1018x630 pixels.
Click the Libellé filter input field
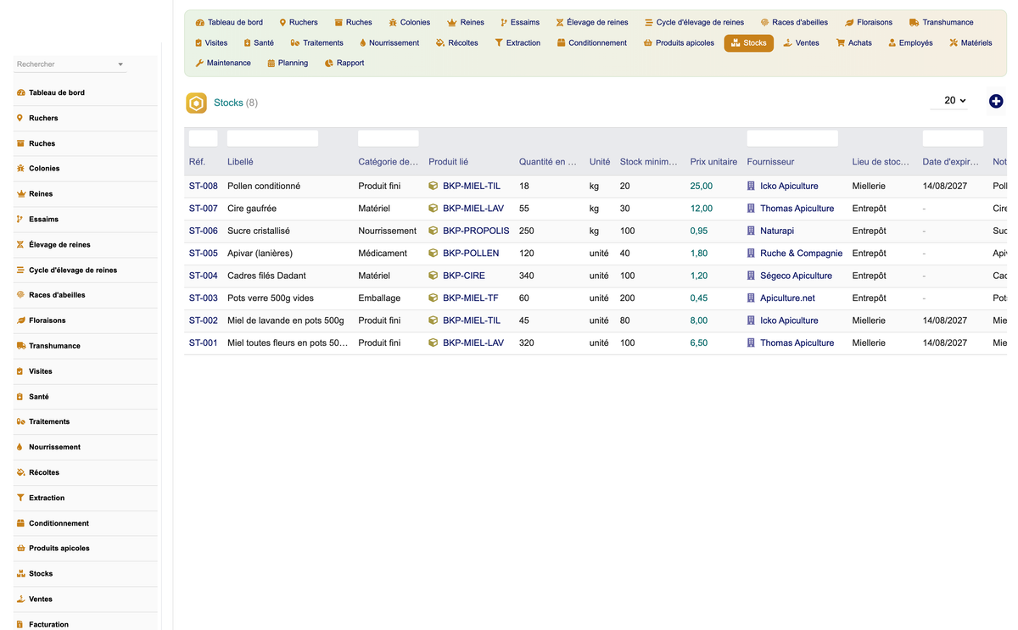pyautogui.click(x=272, y=138)
